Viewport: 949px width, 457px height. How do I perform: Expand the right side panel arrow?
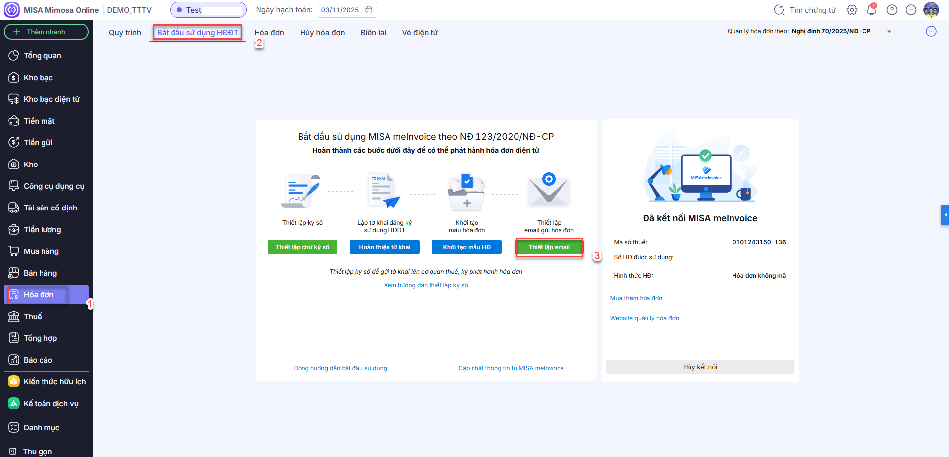[x=945, y=215]
